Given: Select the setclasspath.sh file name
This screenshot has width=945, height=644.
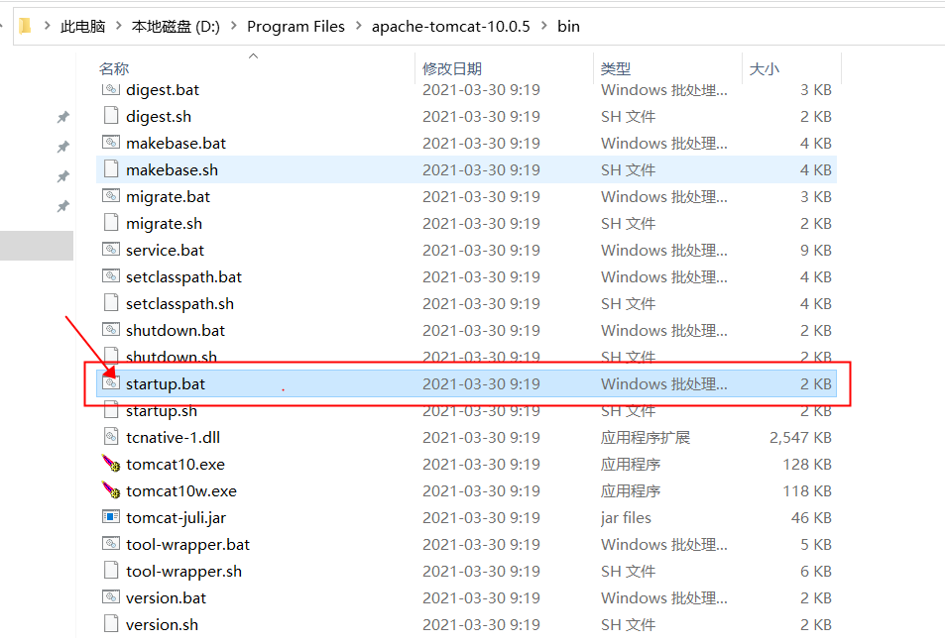Looking at the screenshot, I should [x=179, y=303].
